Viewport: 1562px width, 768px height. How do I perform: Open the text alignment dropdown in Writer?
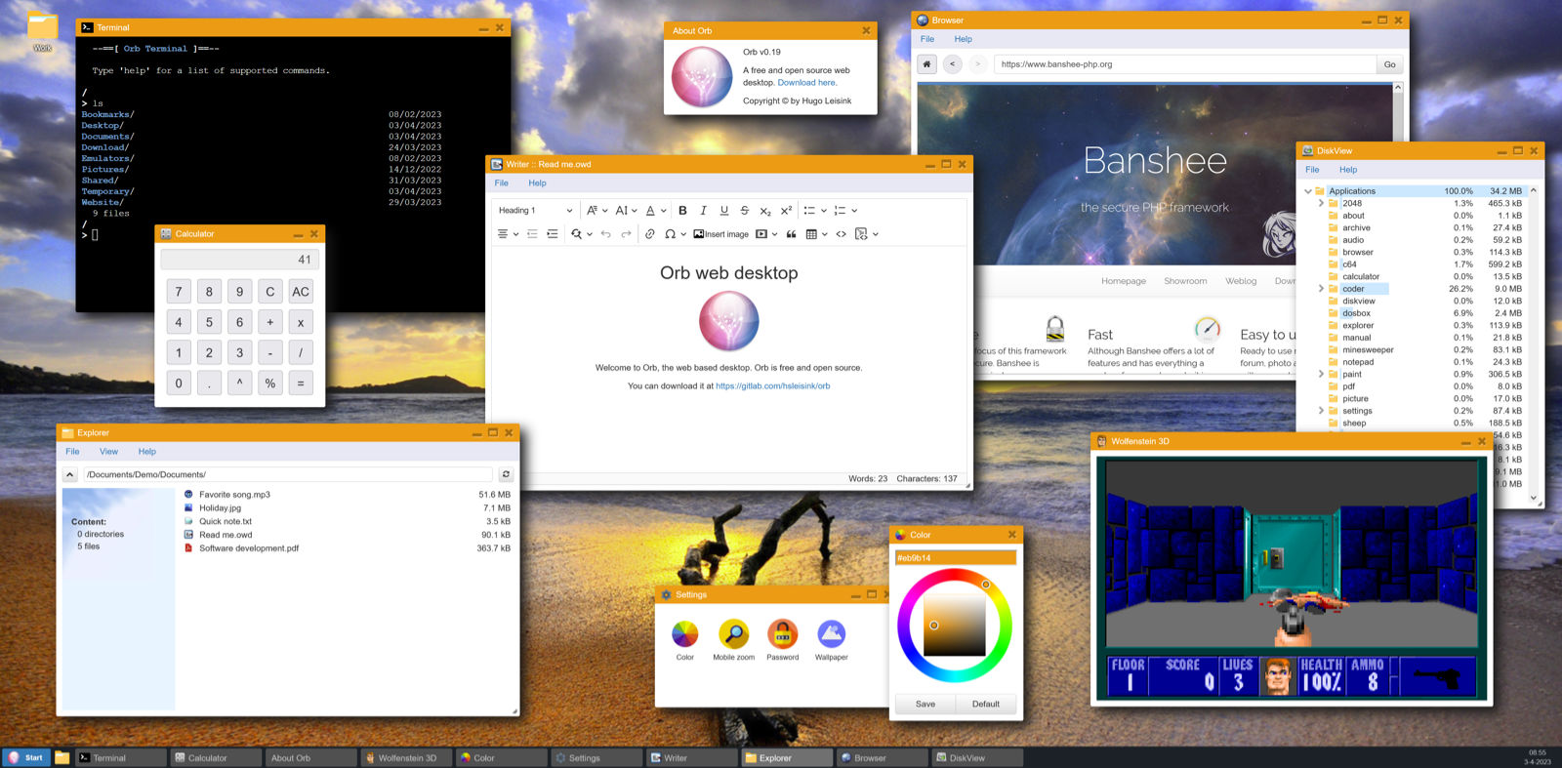508,234
